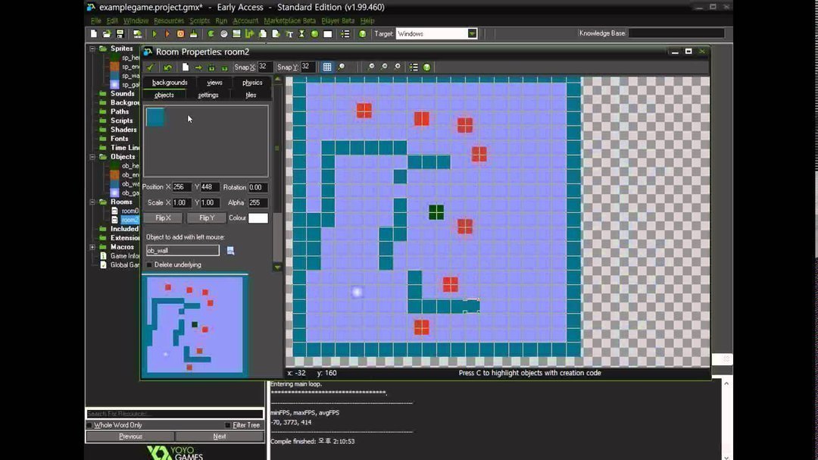Save the project with the floppy disk icon
The image size is (818, 460).
coord(120,34)
